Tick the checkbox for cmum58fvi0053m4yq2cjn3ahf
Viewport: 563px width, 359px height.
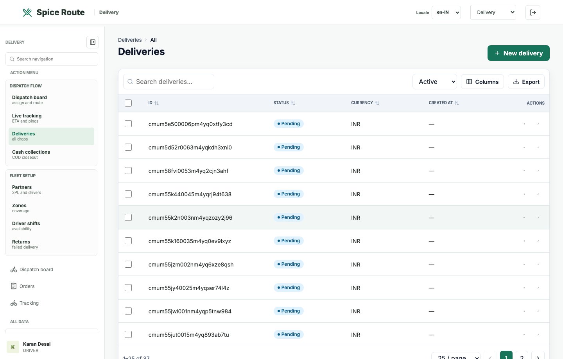[x=128, y=171]
